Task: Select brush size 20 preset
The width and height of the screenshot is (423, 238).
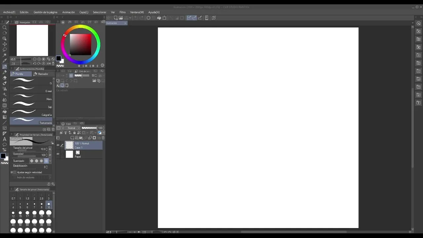Action: (x=34, y=214)
